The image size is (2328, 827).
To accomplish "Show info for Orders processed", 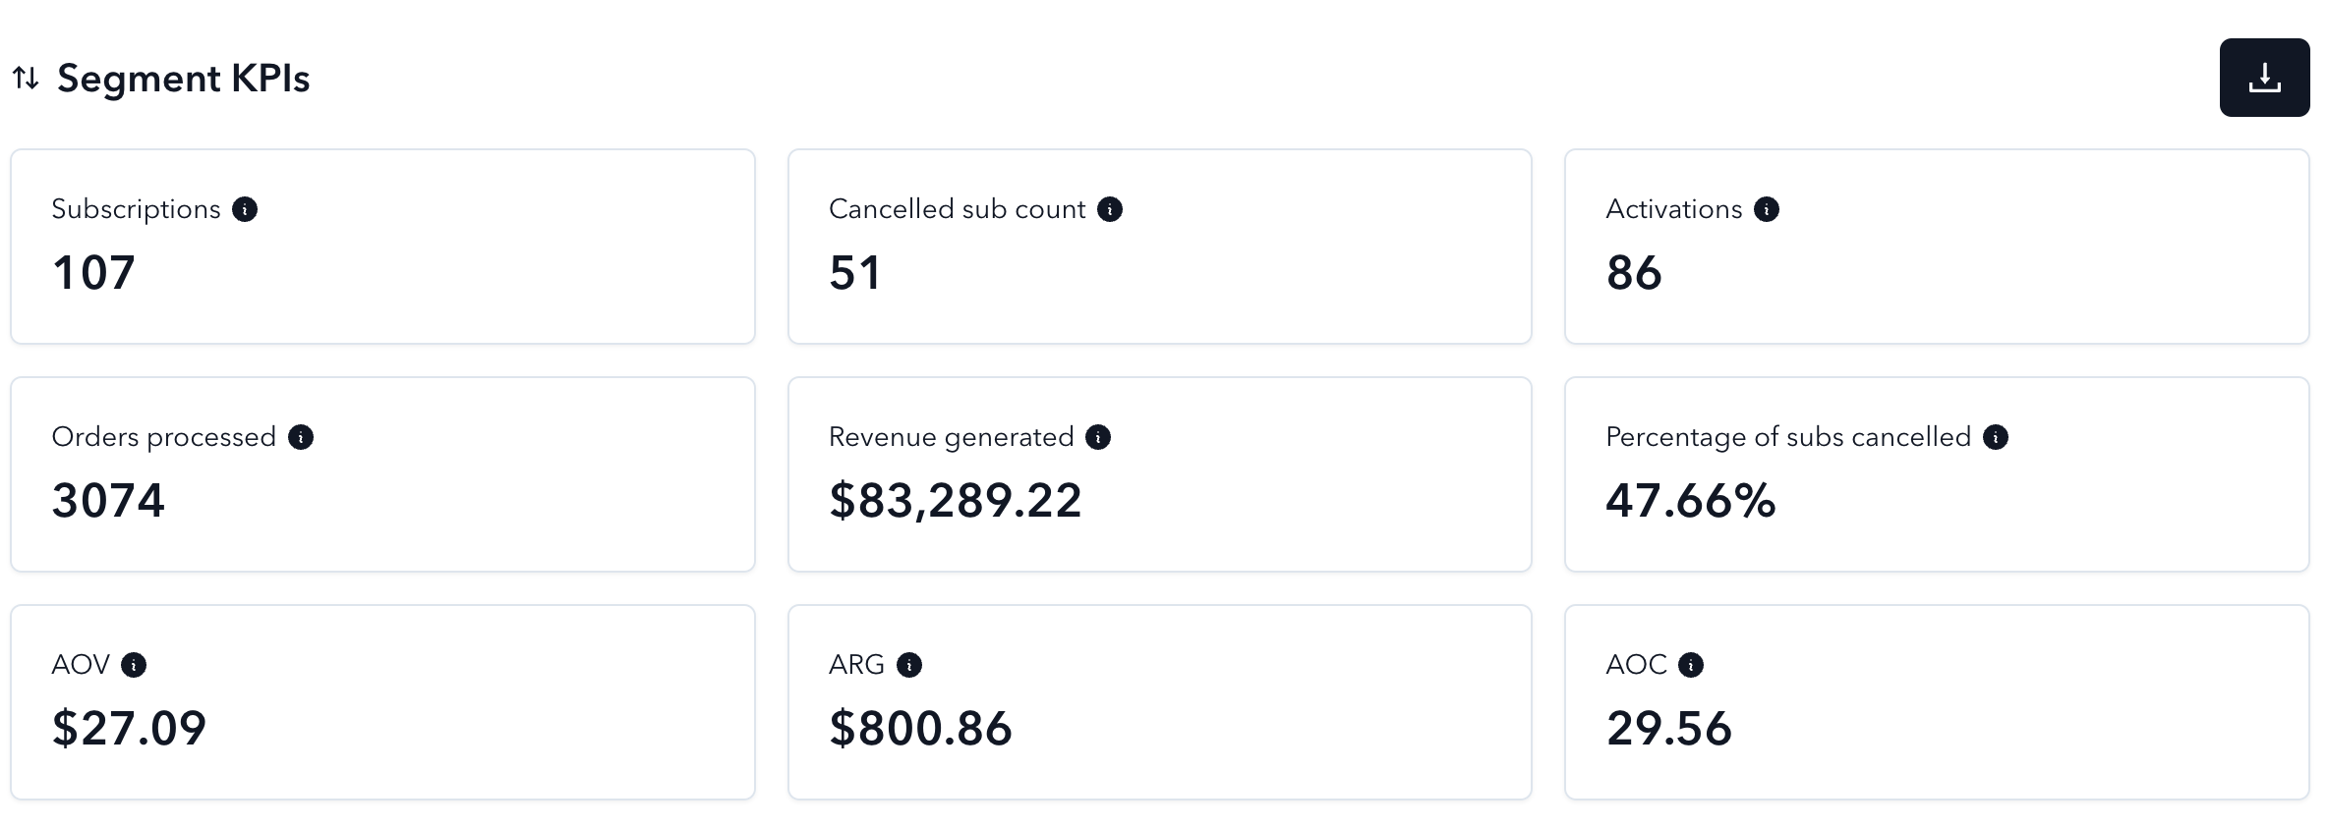I will coord(301,437).
